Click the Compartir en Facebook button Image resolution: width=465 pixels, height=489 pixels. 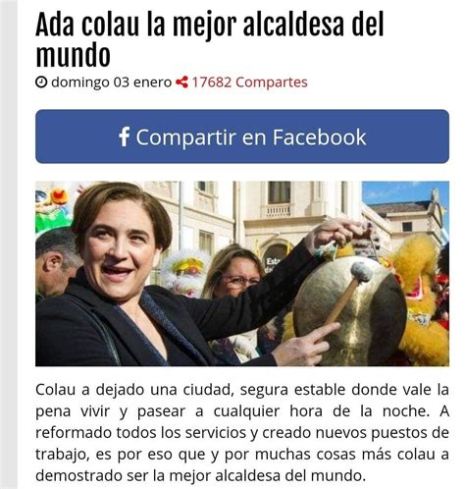tap(242, 136)
